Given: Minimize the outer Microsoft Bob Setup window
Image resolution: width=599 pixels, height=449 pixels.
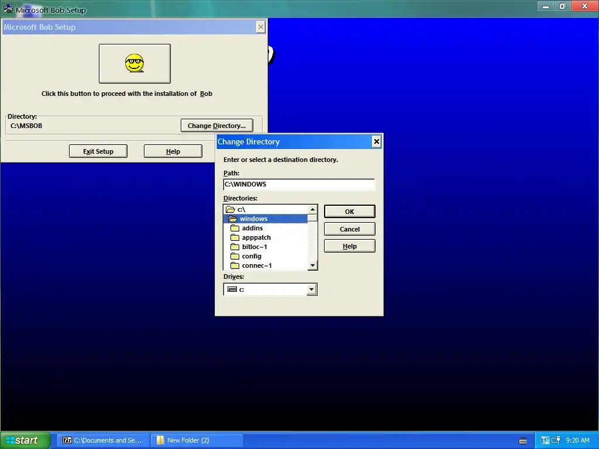Looking at the screenshot, I should tap(546, 6).
